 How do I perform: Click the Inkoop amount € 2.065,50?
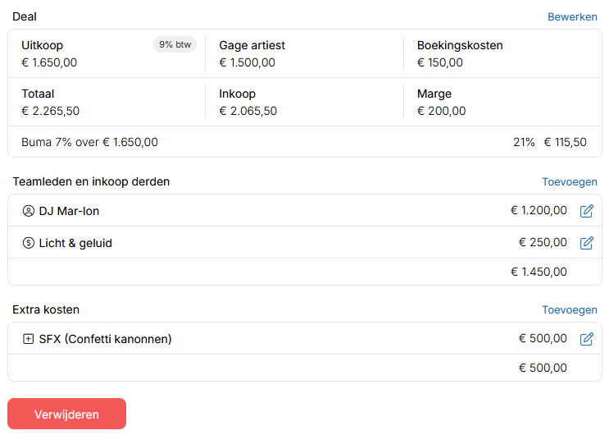[248, 111]
